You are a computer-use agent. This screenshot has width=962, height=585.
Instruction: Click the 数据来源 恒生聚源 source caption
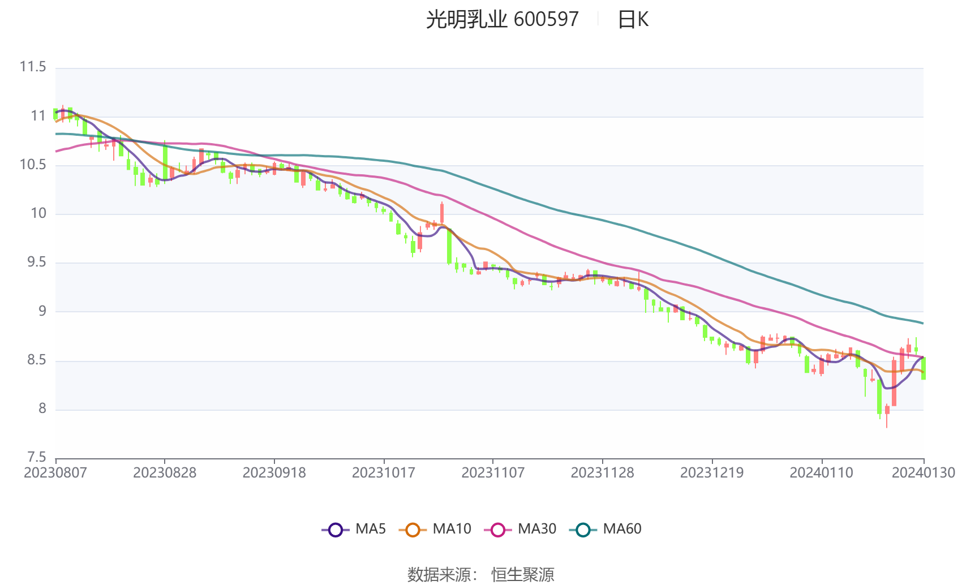(481, 575)
